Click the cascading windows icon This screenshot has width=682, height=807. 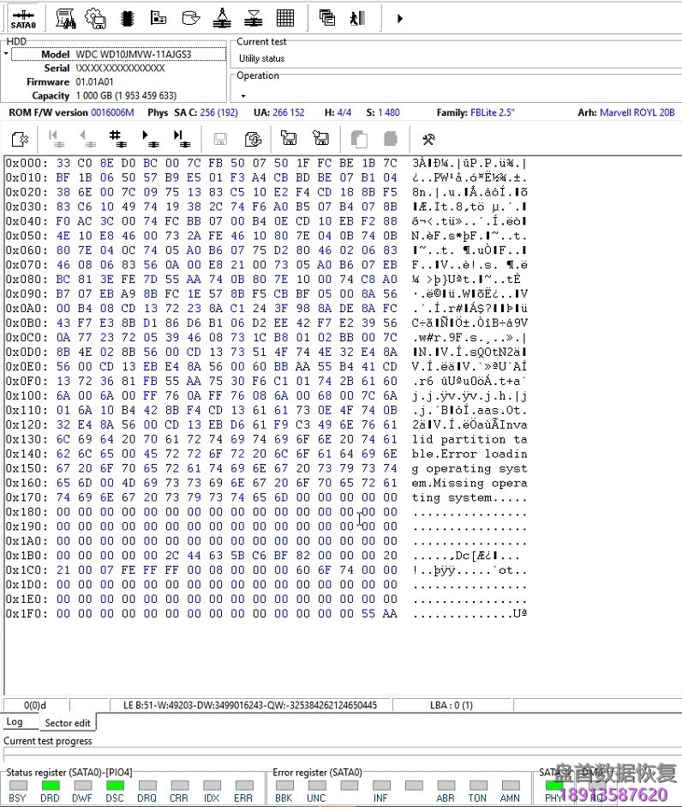[326, 17]
